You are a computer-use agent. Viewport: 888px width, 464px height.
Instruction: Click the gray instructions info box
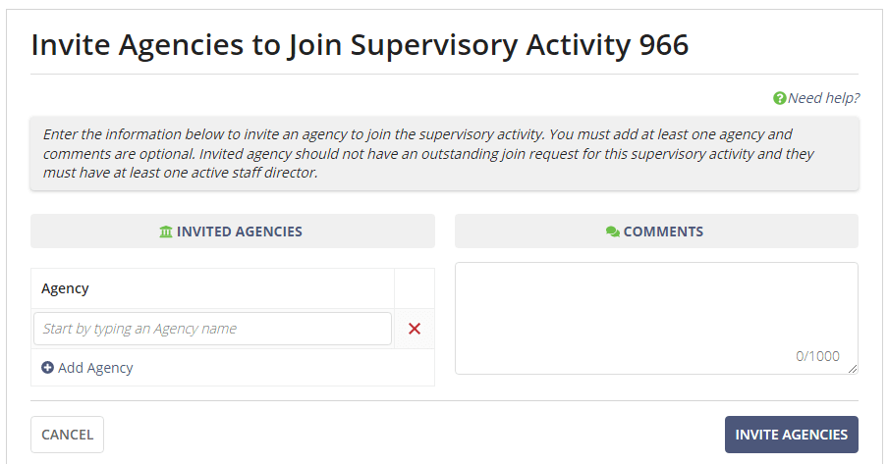(x=444, y=154)
